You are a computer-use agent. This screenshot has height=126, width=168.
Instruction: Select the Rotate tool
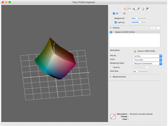129,9
